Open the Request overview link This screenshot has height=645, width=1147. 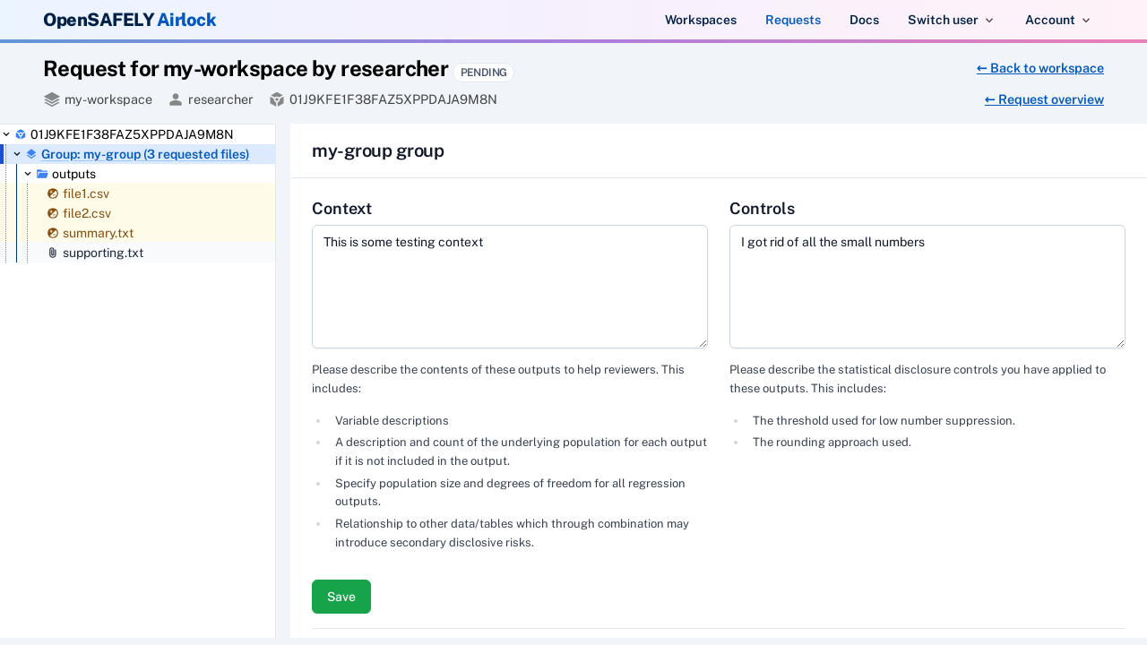1043,99
